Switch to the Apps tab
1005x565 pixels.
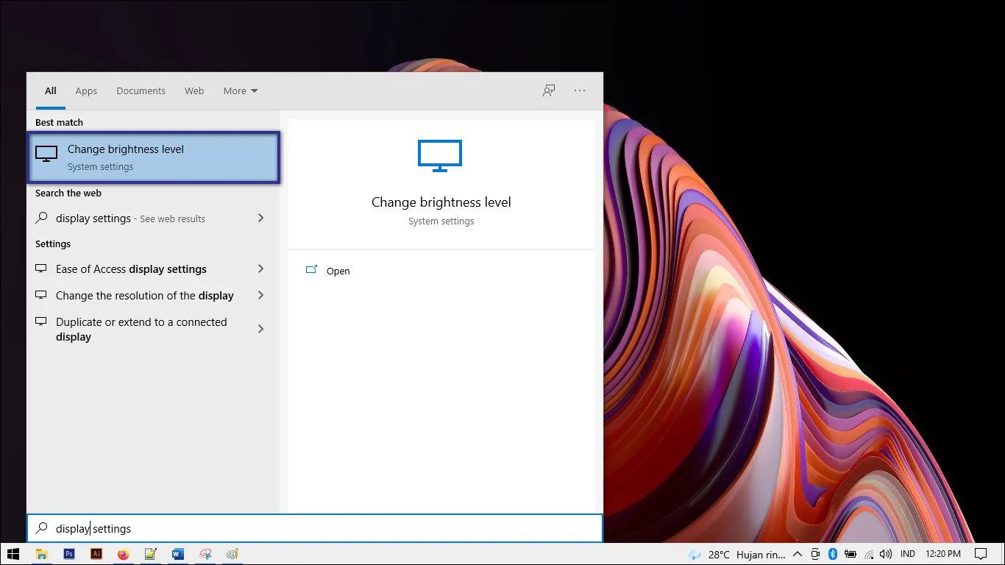point(86,90)
